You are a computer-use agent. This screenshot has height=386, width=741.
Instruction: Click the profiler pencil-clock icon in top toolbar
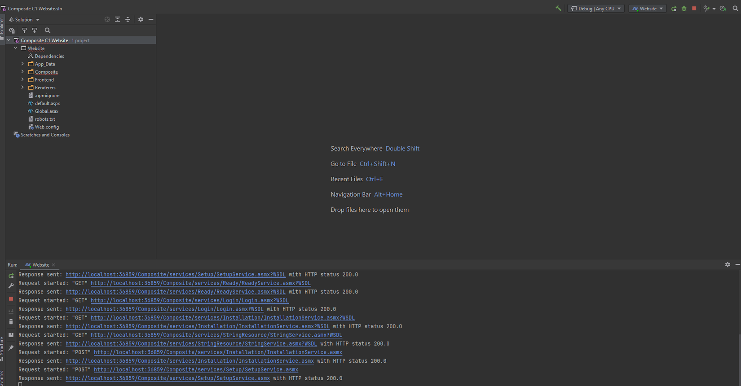click(706, 9)
